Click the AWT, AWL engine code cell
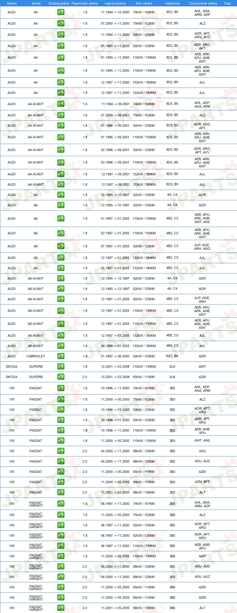The image size is (237, 613). (x=202, y=441)
